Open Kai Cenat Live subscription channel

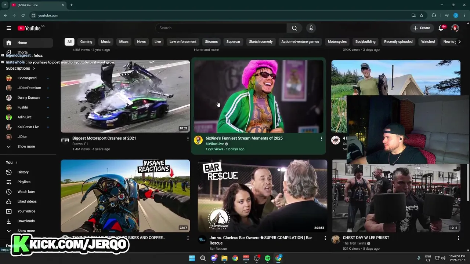coord(28,127)
